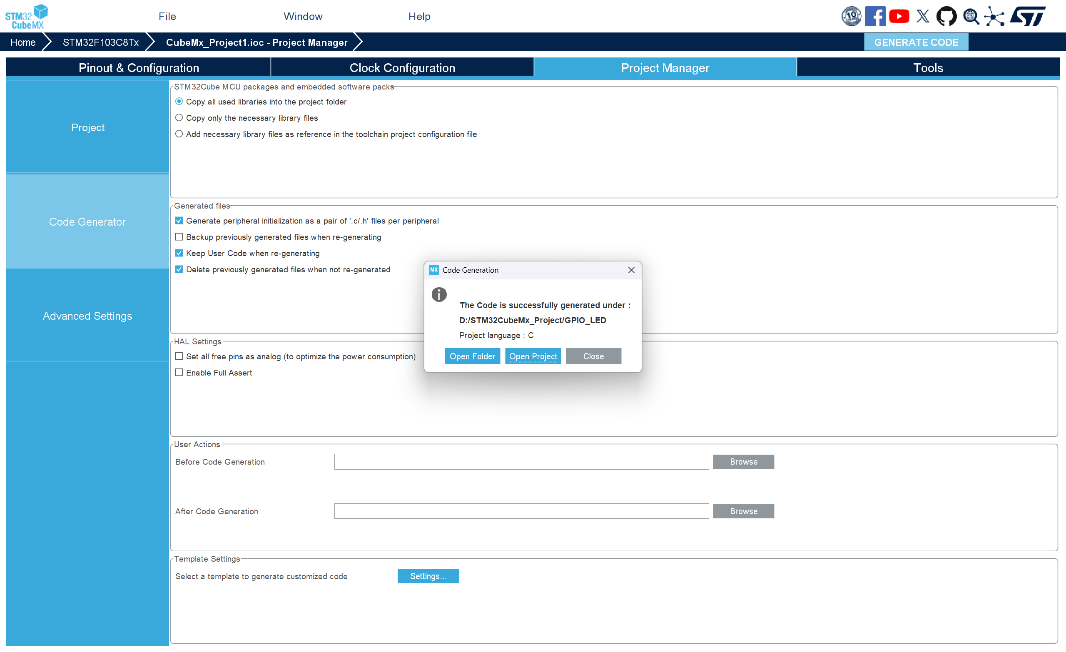1066x652 pixels.
Task: Toggle Delete previously generated files checkbox
Action: pos(179,269)
